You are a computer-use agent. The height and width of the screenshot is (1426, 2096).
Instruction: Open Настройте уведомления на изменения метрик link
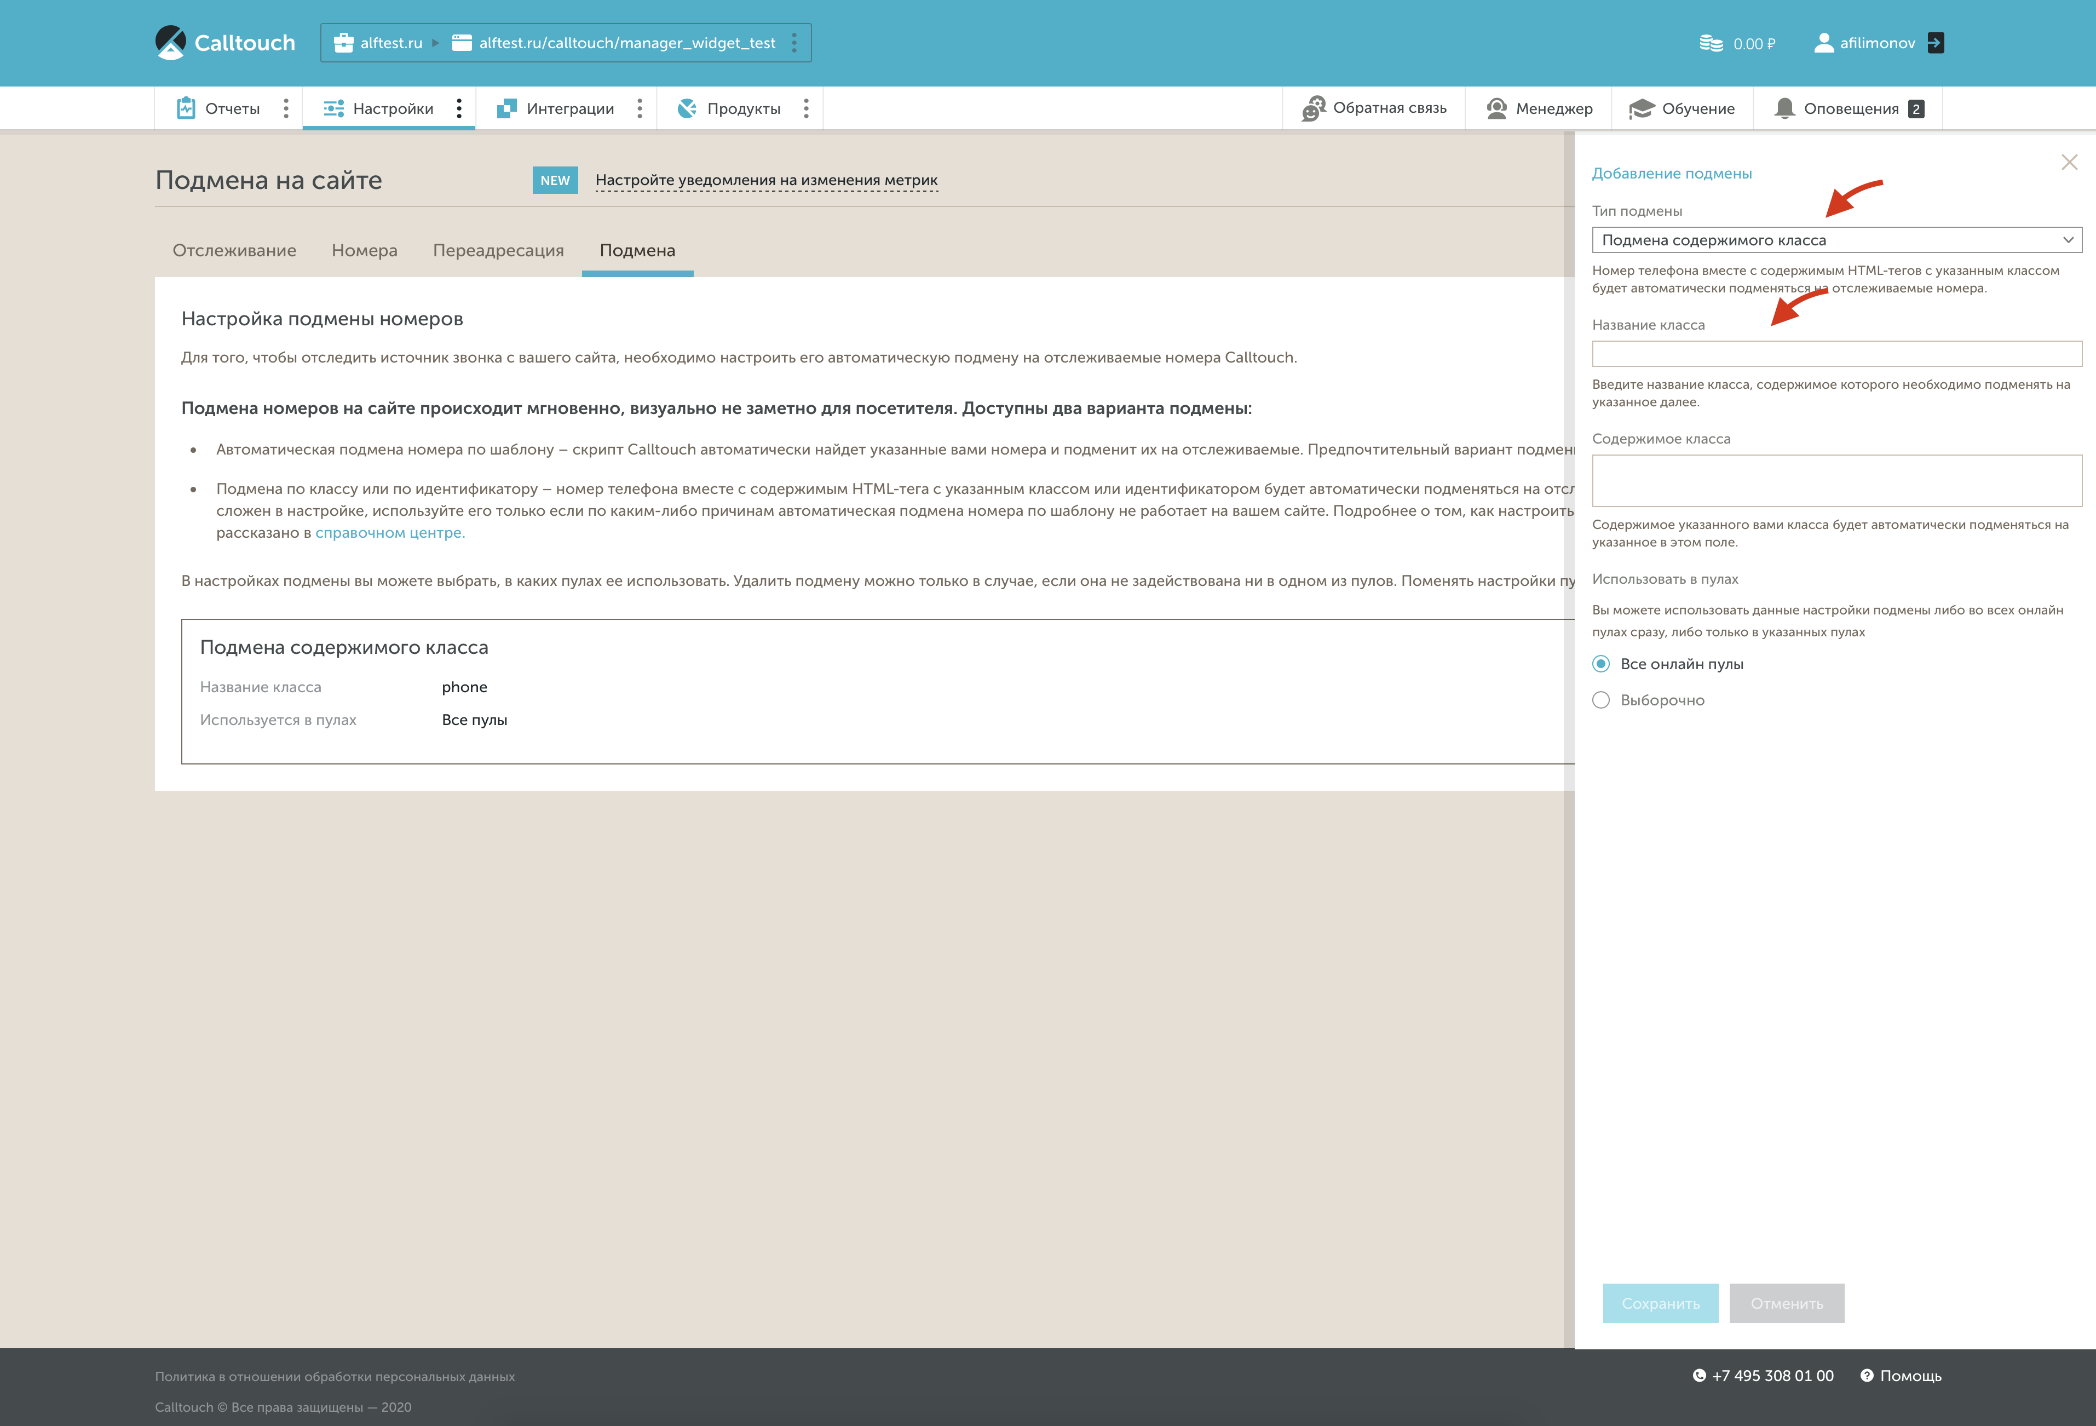click(x=767, y=180)
